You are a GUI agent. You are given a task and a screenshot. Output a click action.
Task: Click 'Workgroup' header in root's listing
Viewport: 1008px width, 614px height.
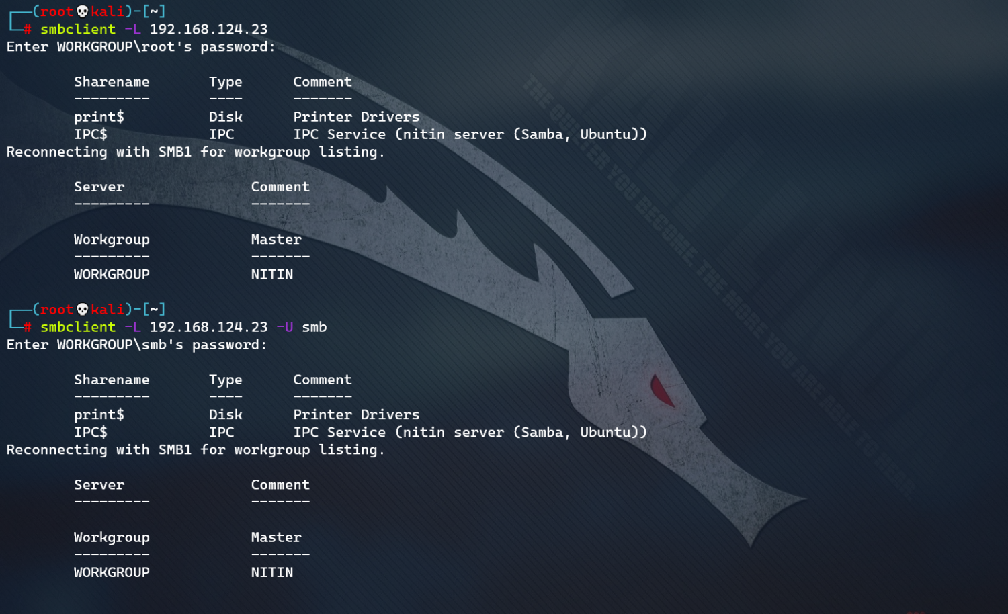112,240
